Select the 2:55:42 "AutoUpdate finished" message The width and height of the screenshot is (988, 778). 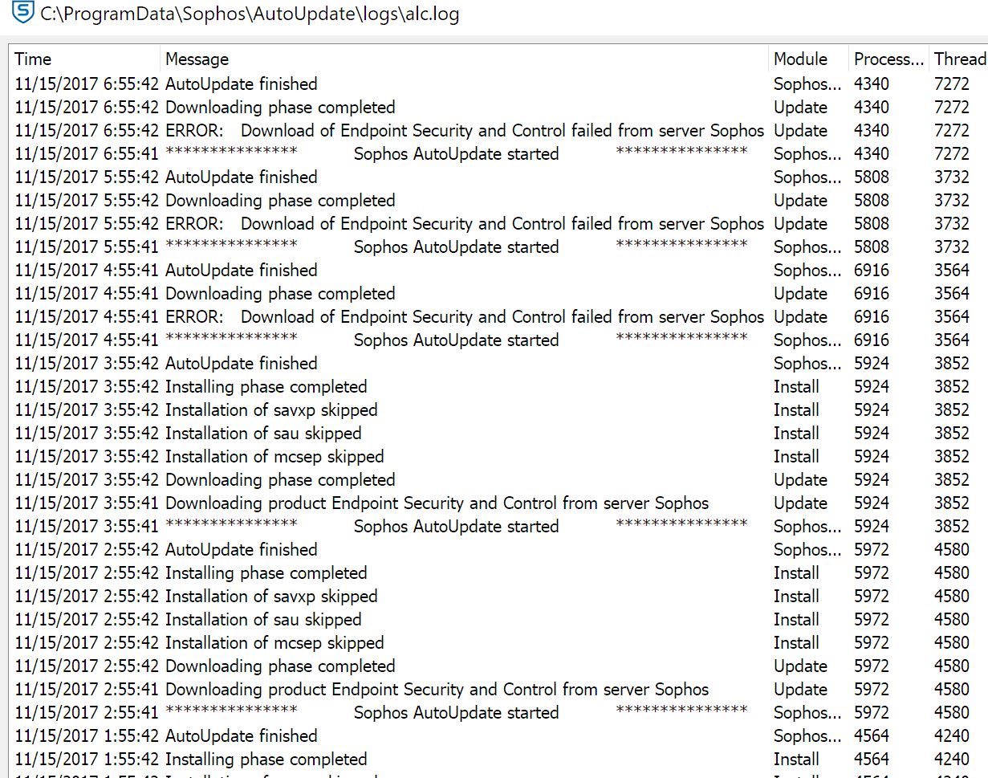tap(241, 549)
